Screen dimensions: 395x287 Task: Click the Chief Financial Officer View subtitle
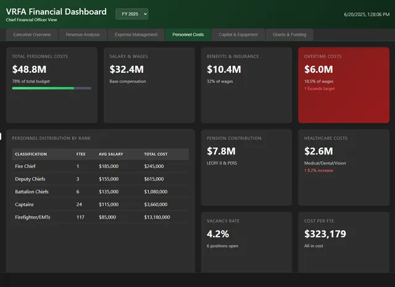click(31, 20)
